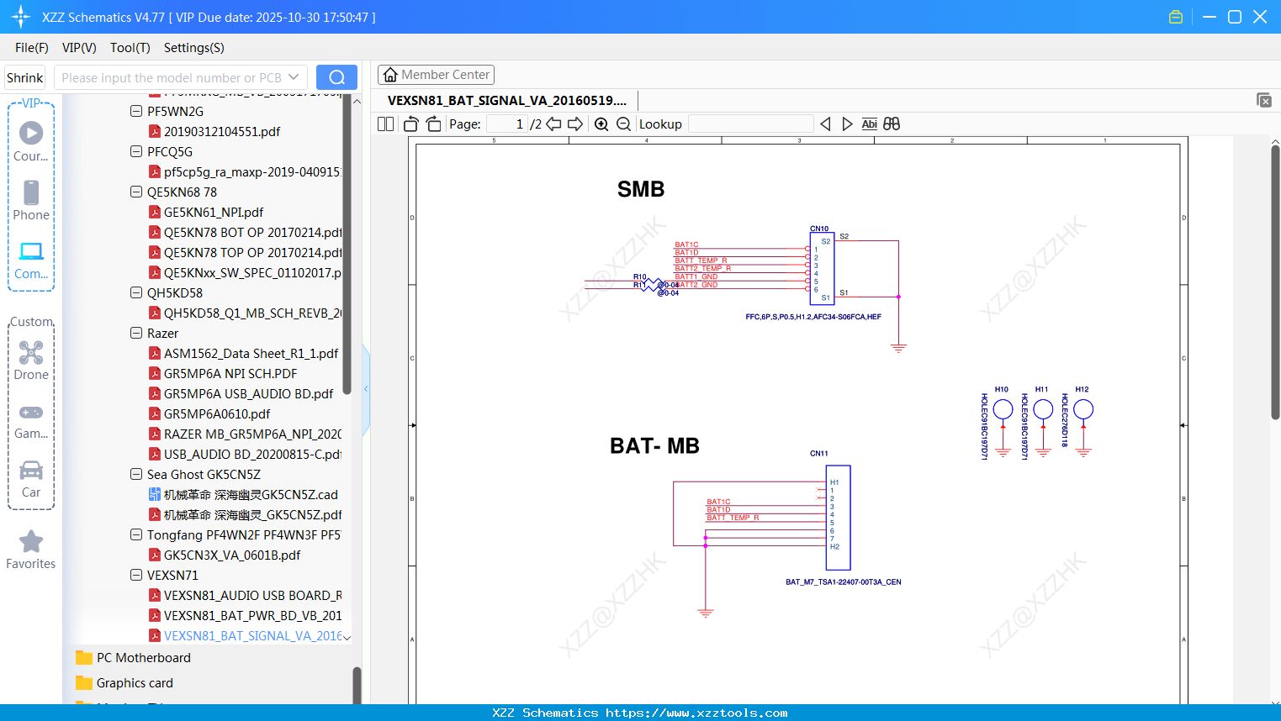The image size is (1281, 721).
Task: Click the Lookup text field
Action: coord(750,124)
